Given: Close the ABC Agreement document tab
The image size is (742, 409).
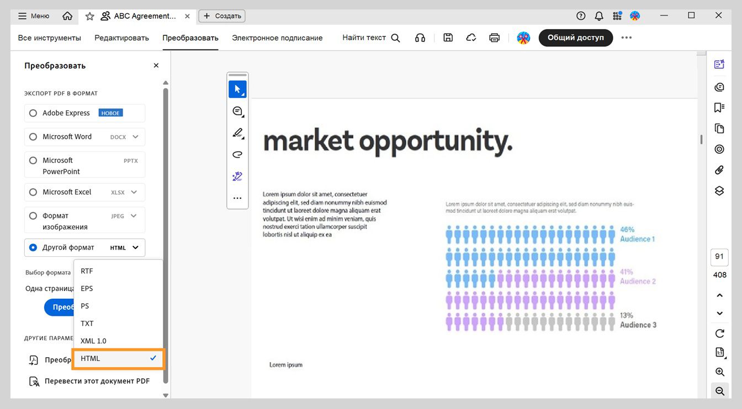Looking at the screenshot, I should (x=187, y=16).
